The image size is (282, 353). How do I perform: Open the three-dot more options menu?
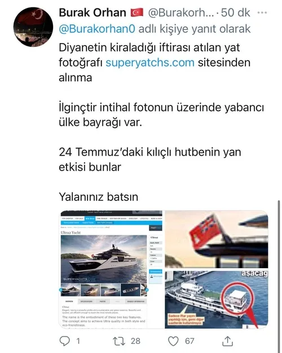tap(262, 12)
